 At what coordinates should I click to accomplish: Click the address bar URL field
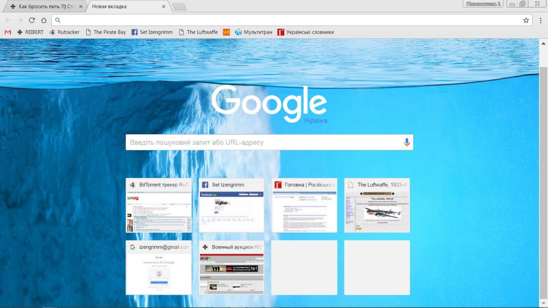click(x=288, y=20)
